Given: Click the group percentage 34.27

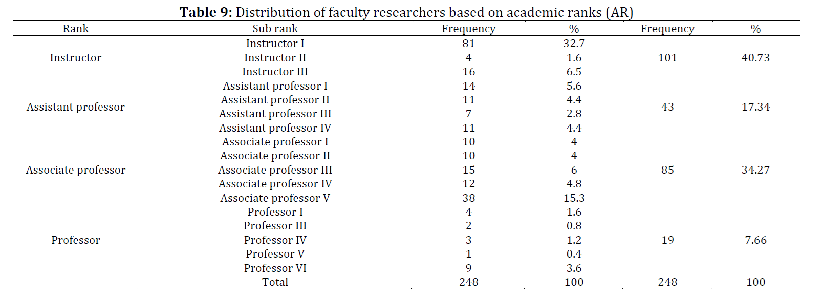Looking at the screenshot, I should coord(755,170).
